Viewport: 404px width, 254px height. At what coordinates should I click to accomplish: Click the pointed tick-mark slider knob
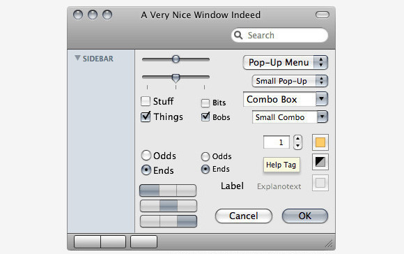coord(176,78)
